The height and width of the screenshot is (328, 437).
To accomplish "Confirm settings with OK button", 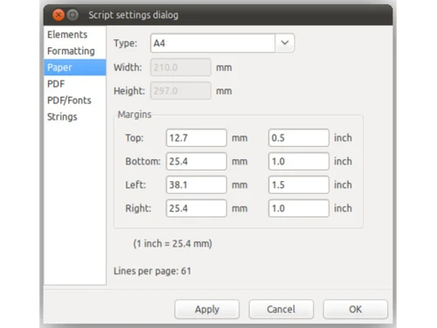I will click(x=356, y=309).
